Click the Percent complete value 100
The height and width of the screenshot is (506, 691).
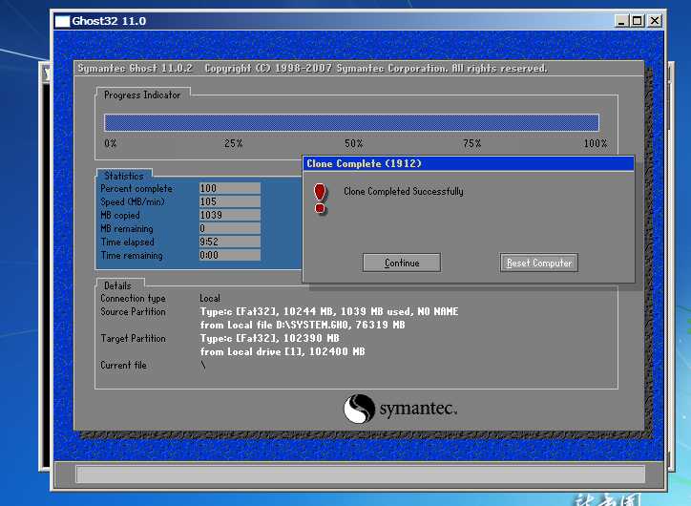coord(229,188)
